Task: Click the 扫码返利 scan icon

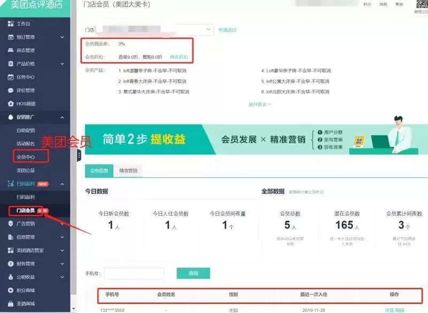Action: coord(11,184)
